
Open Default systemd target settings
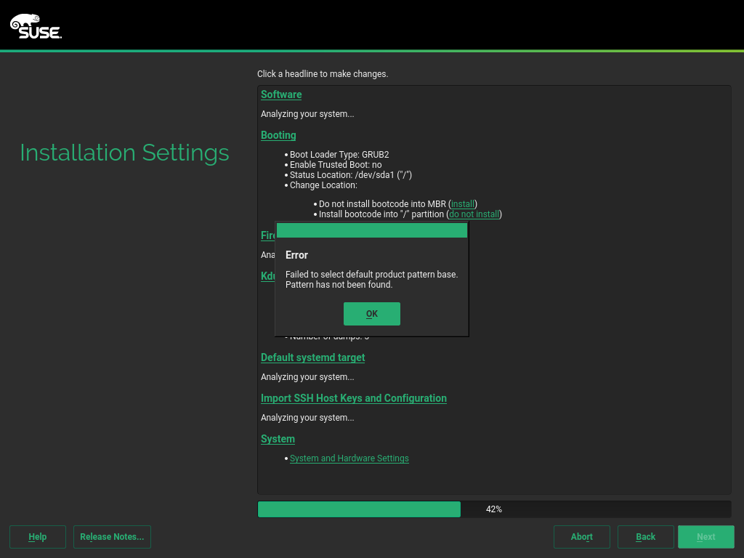click(312, 357)
